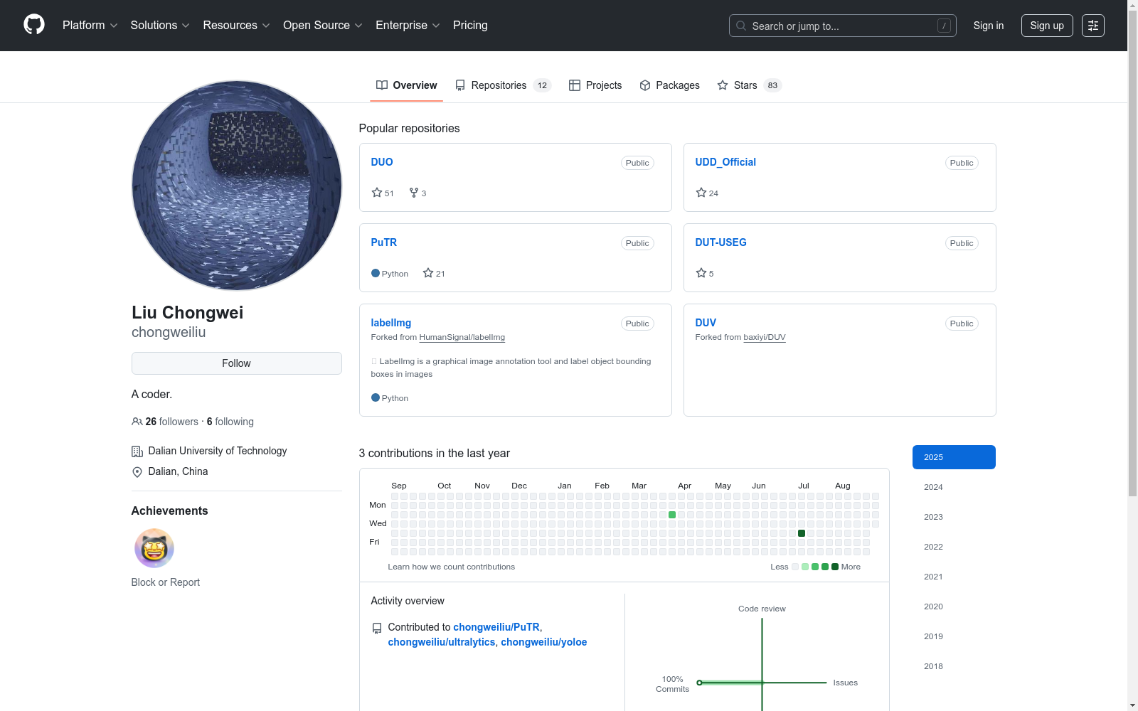
Task: Select the 2024 contribution year
Action: point(954,487)
